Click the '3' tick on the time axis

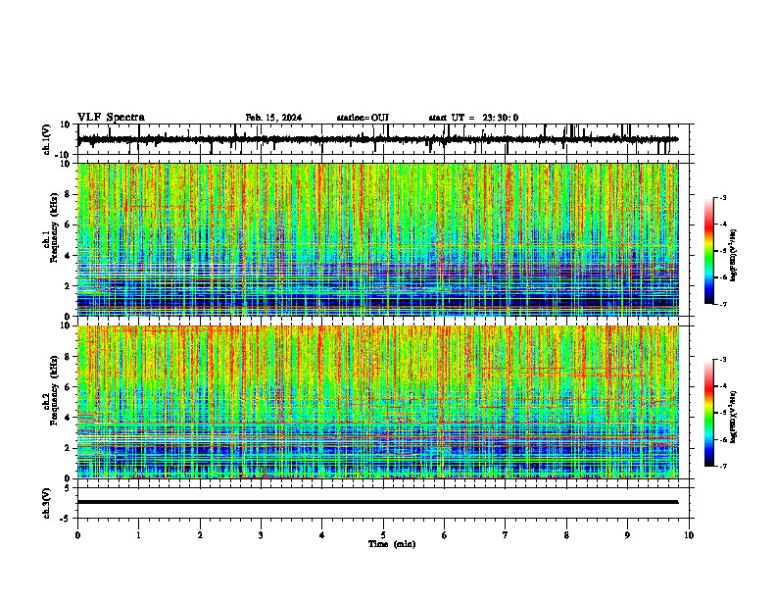(x=261, y=535)
